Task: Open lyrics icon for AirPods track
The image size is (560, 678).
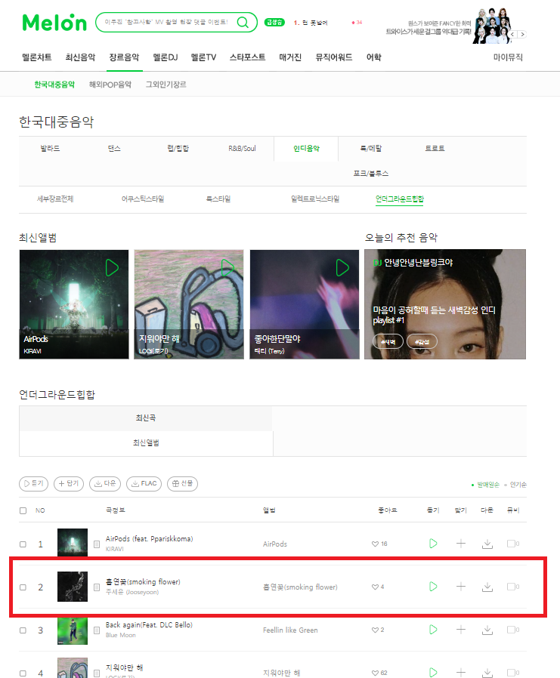Action: [x=97, y=544]
